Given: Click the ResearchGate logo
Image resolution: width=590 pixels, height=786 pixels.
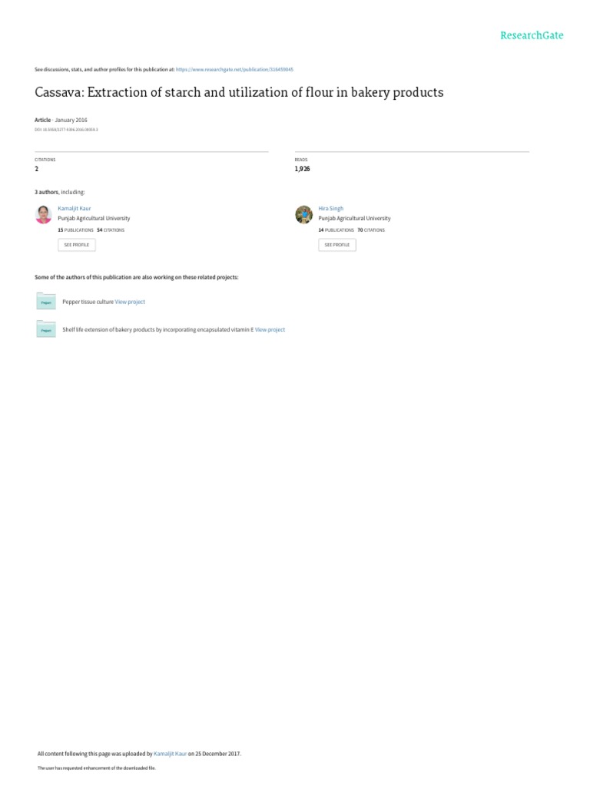Looking at the screenshot, I should tap(532, 35).
